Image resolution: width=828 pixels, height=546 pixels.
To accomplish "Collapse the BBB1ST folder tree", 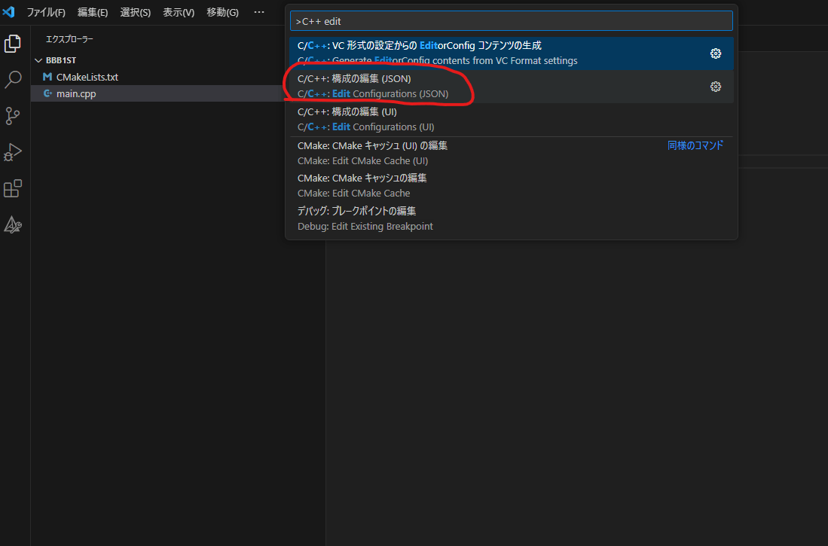I will tap(38, 60).
